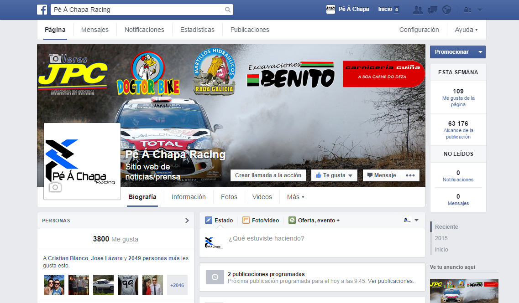Open the Publicaciones tab
Viewport: 519px width, 303px height.
(x=250, y=30)
